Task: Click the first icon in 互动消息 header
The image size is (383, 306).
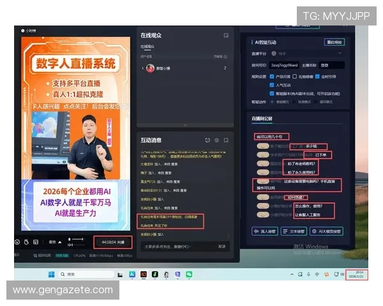Action: [x=207, y=140]
